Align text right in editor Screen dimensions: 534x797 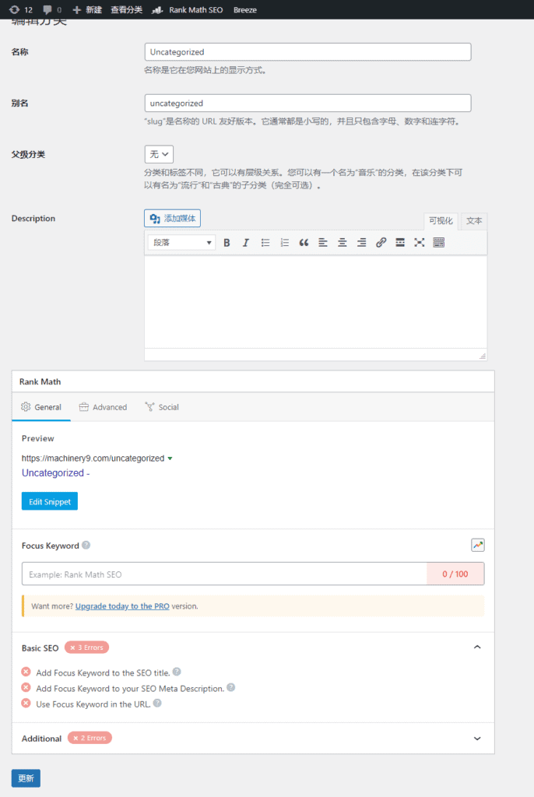click(362, 243)
